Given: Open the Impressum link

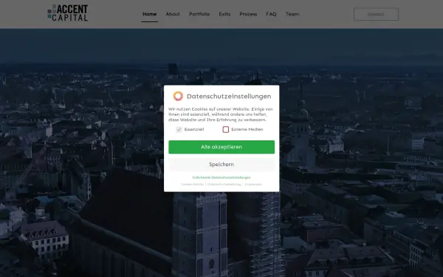Looking at the screenshot, I should (x=253, y=184).
